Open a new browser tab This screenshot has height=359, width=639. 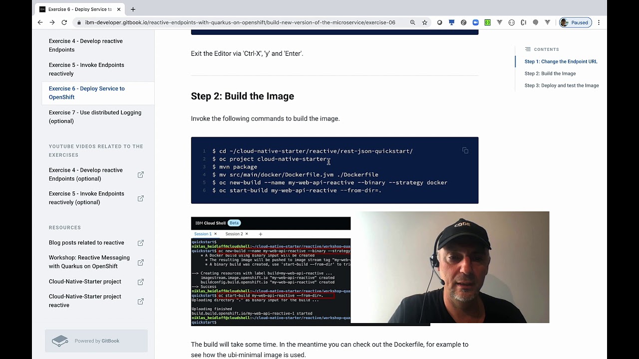pos(133,9)
